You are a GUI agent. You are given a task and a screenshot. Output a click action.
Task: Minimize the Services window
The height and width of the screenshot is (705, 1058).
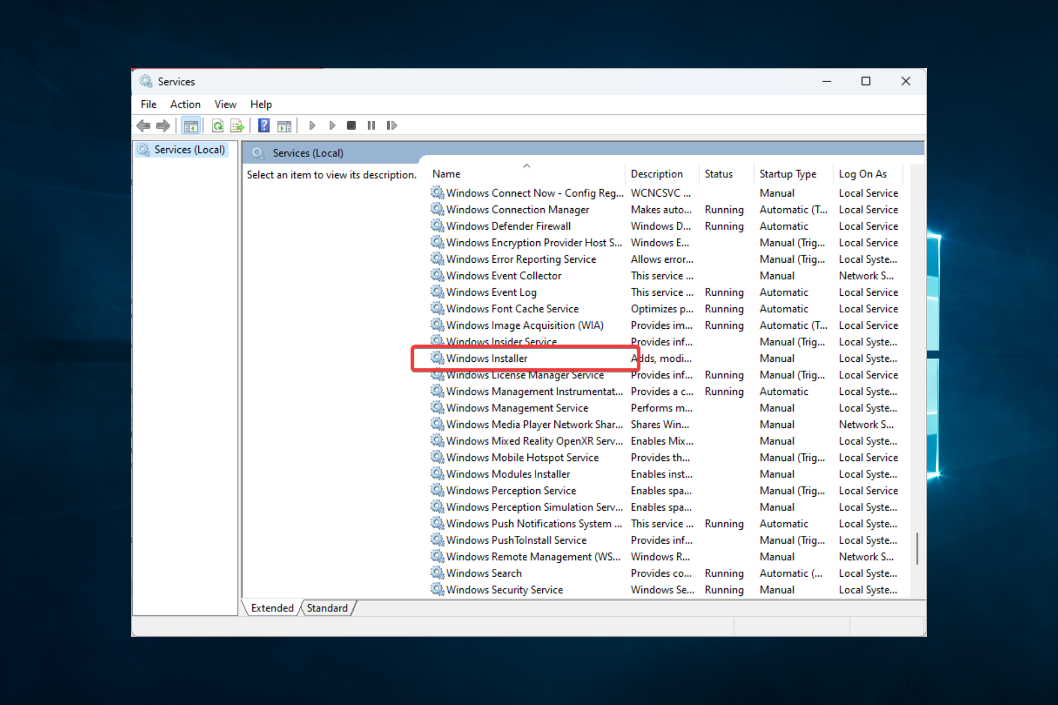(x=827, y=81)
